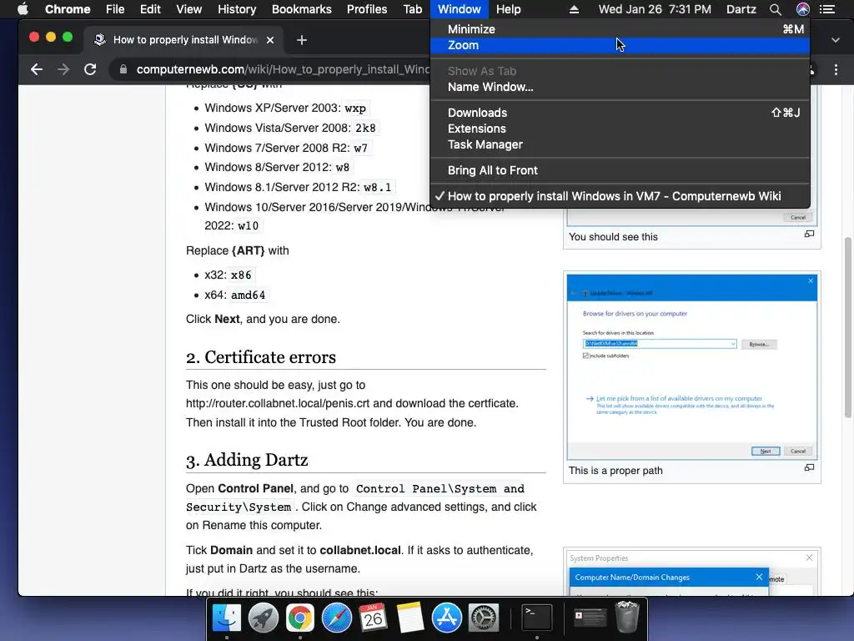Open Downloads from Window menu
The image size is (854, 641).
(620, 113)
